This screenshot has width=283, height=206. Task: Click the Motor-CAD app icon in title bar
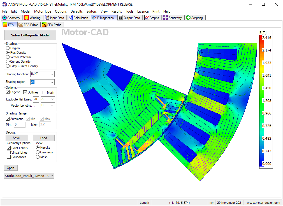tap(4, 4)
